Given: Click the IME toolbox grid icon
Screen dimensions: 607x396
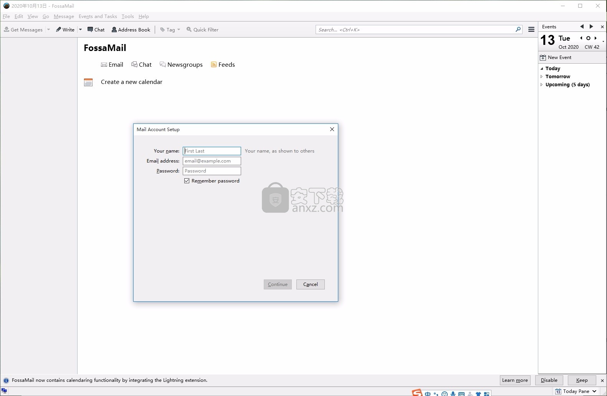Looking at the screenshot, I should (x=487, y=394).
